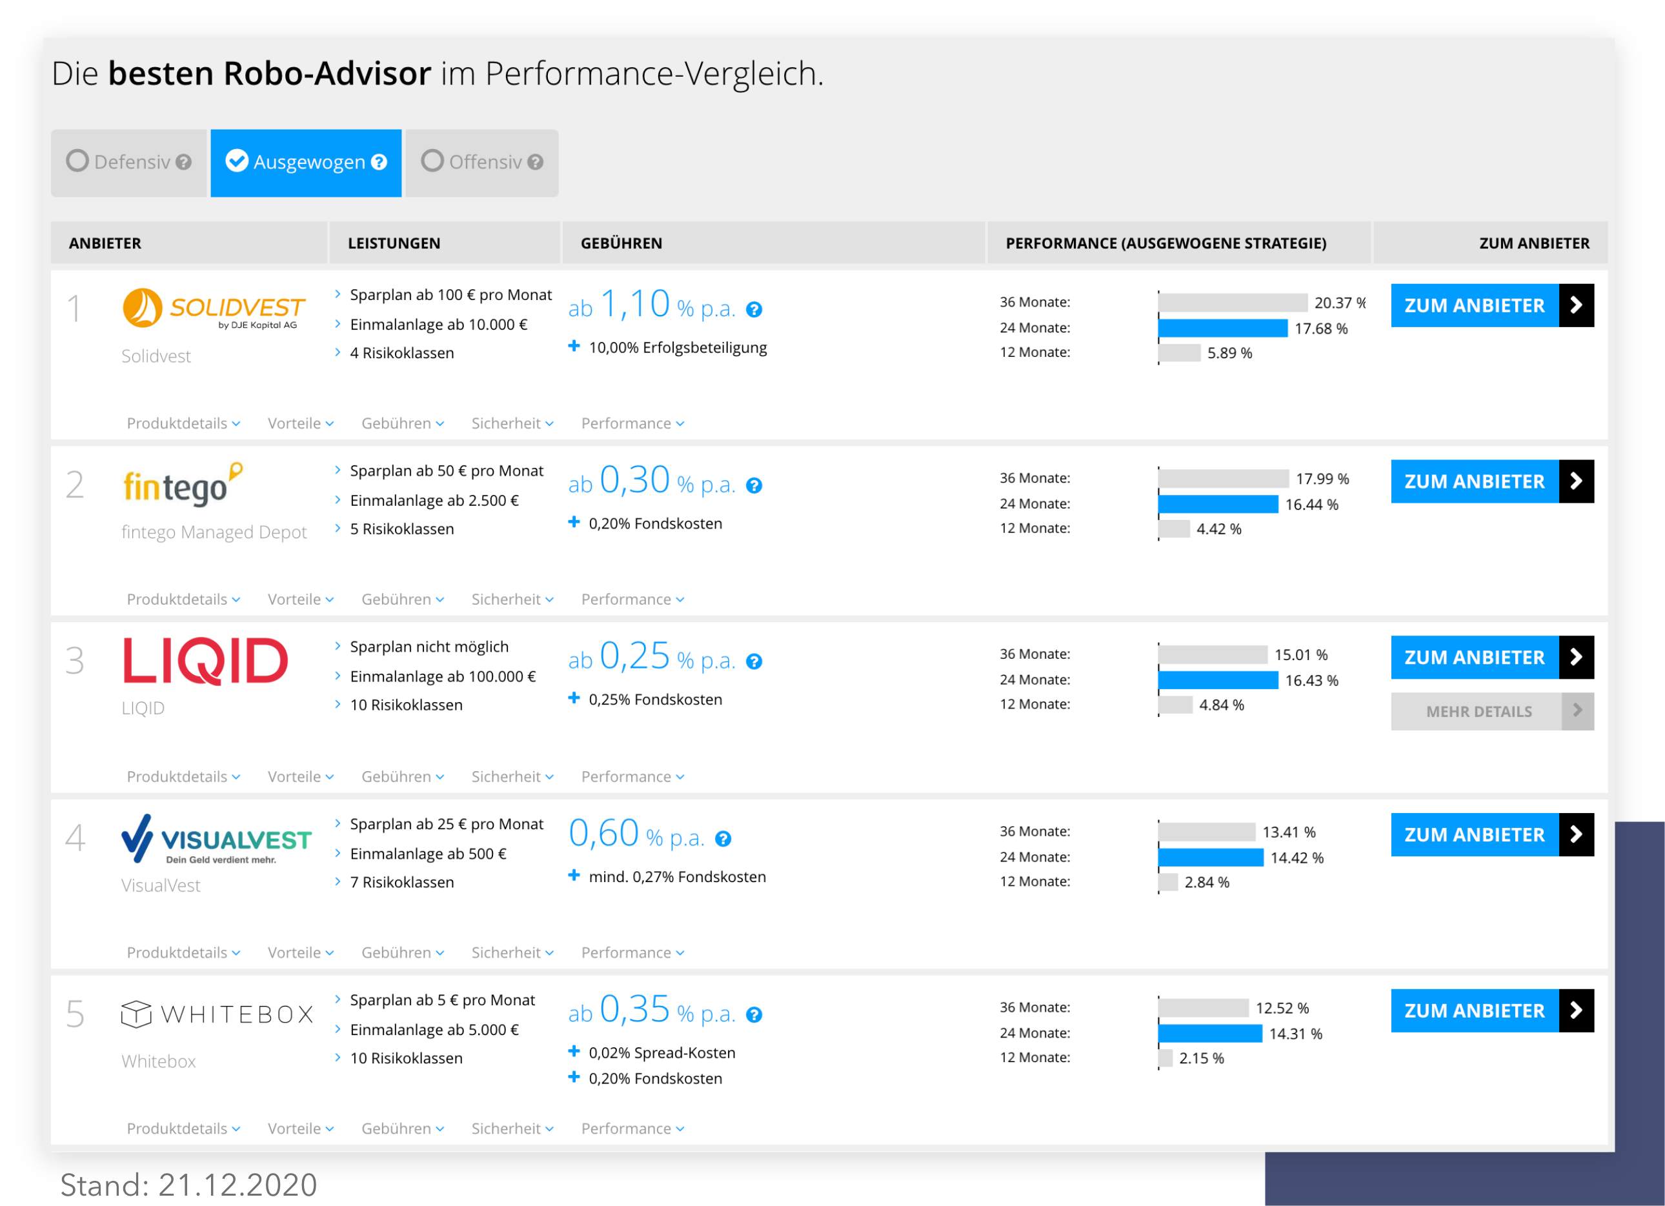
Task: Click LIQID 24 Monate blue performance bar
Action: 1218,681
